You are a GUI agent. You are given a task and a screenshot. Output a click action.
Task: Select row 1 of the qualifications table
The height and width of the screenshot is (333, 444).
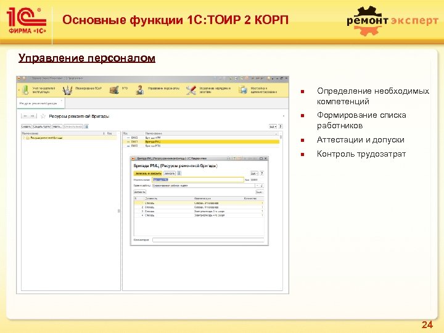(x=199, y=203)
